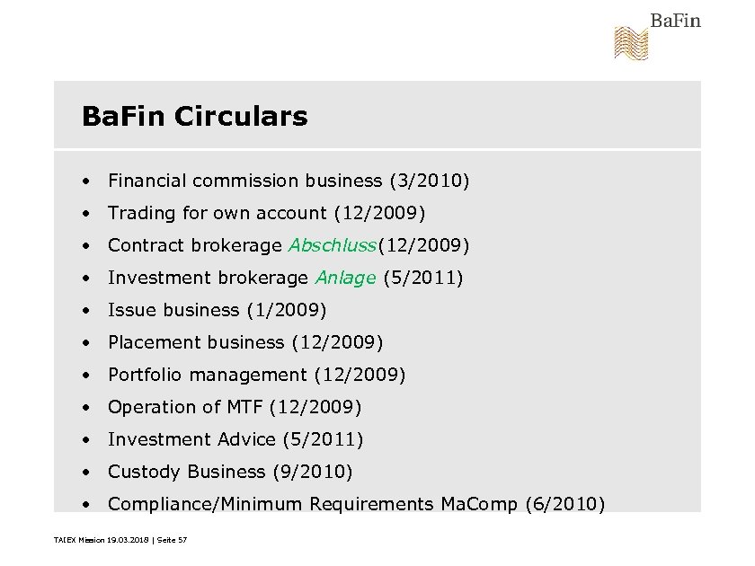Viewport: 755px width, 566px height.
Task: Click the 'Custody Business (9/2010)' item
Action: point(230,472)
